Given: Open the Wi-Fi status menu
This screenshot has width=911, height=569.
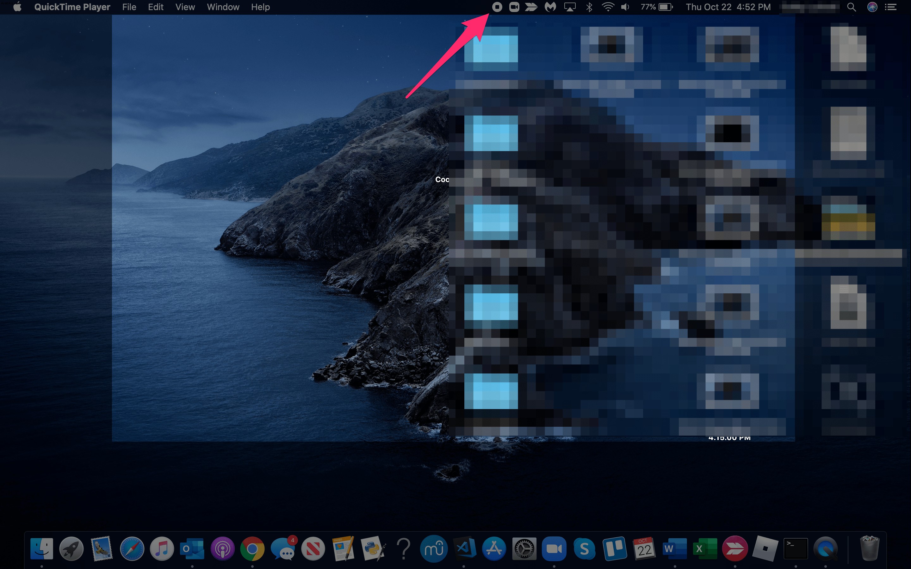Looking at the screenshot, I should [x=608, y=7].
